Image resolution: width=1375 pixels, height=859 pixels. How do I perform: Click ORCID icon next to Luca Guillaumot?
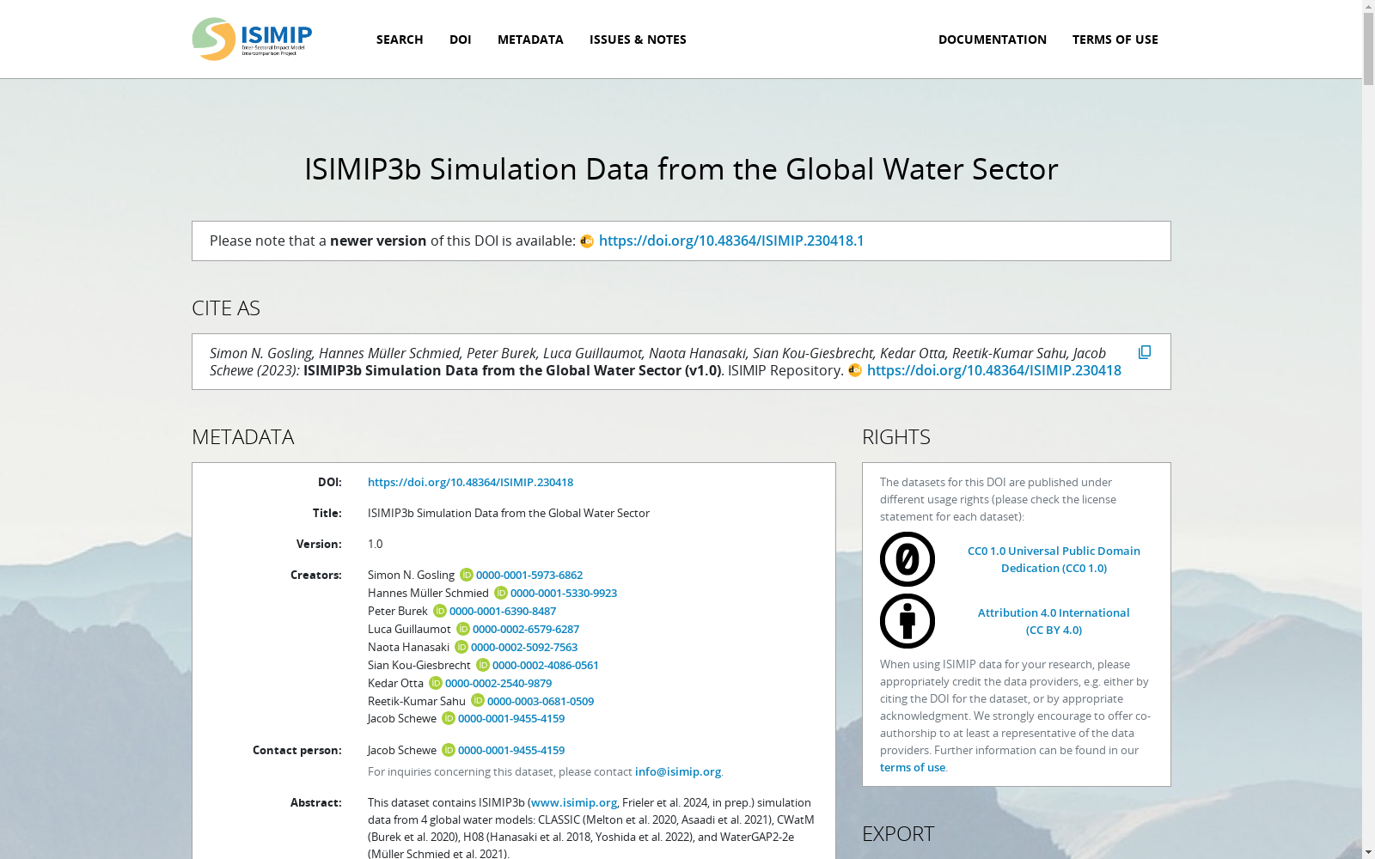pyautogui.click(x=462, y=629)
